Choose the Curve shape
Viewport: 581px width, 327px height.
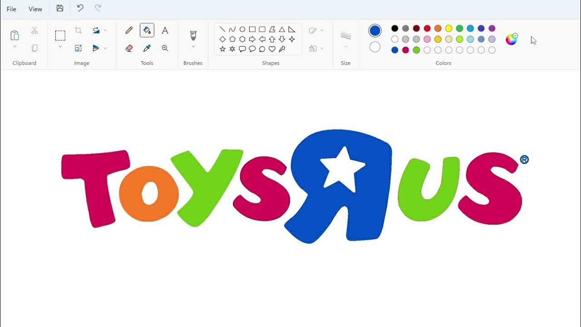click(x=232, y=30)
